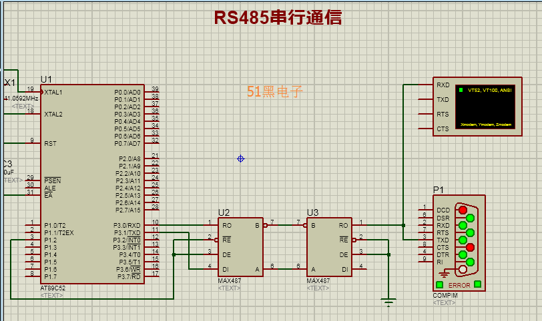Select the ground terminal symbol
This screenshot has width=542, height=321.
[388, 302]
